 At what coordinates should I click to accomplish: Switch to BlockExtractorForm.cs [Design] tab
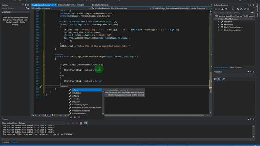coord(71,5)
